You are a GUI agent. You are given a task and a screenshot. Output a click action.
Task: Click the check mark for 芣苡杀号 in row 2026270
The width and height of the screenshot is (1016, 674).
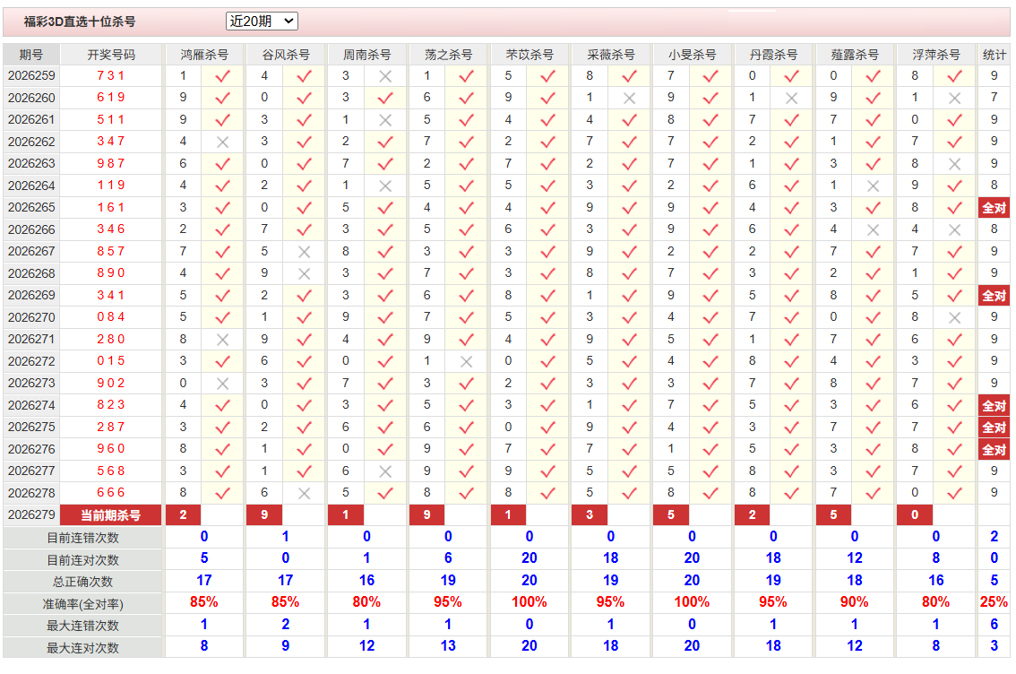548,317
